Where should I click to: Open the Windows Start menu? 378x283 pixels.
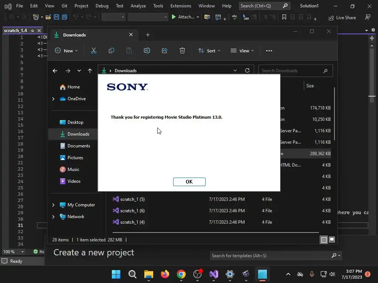pyautogui.click(x=116, y=274)
